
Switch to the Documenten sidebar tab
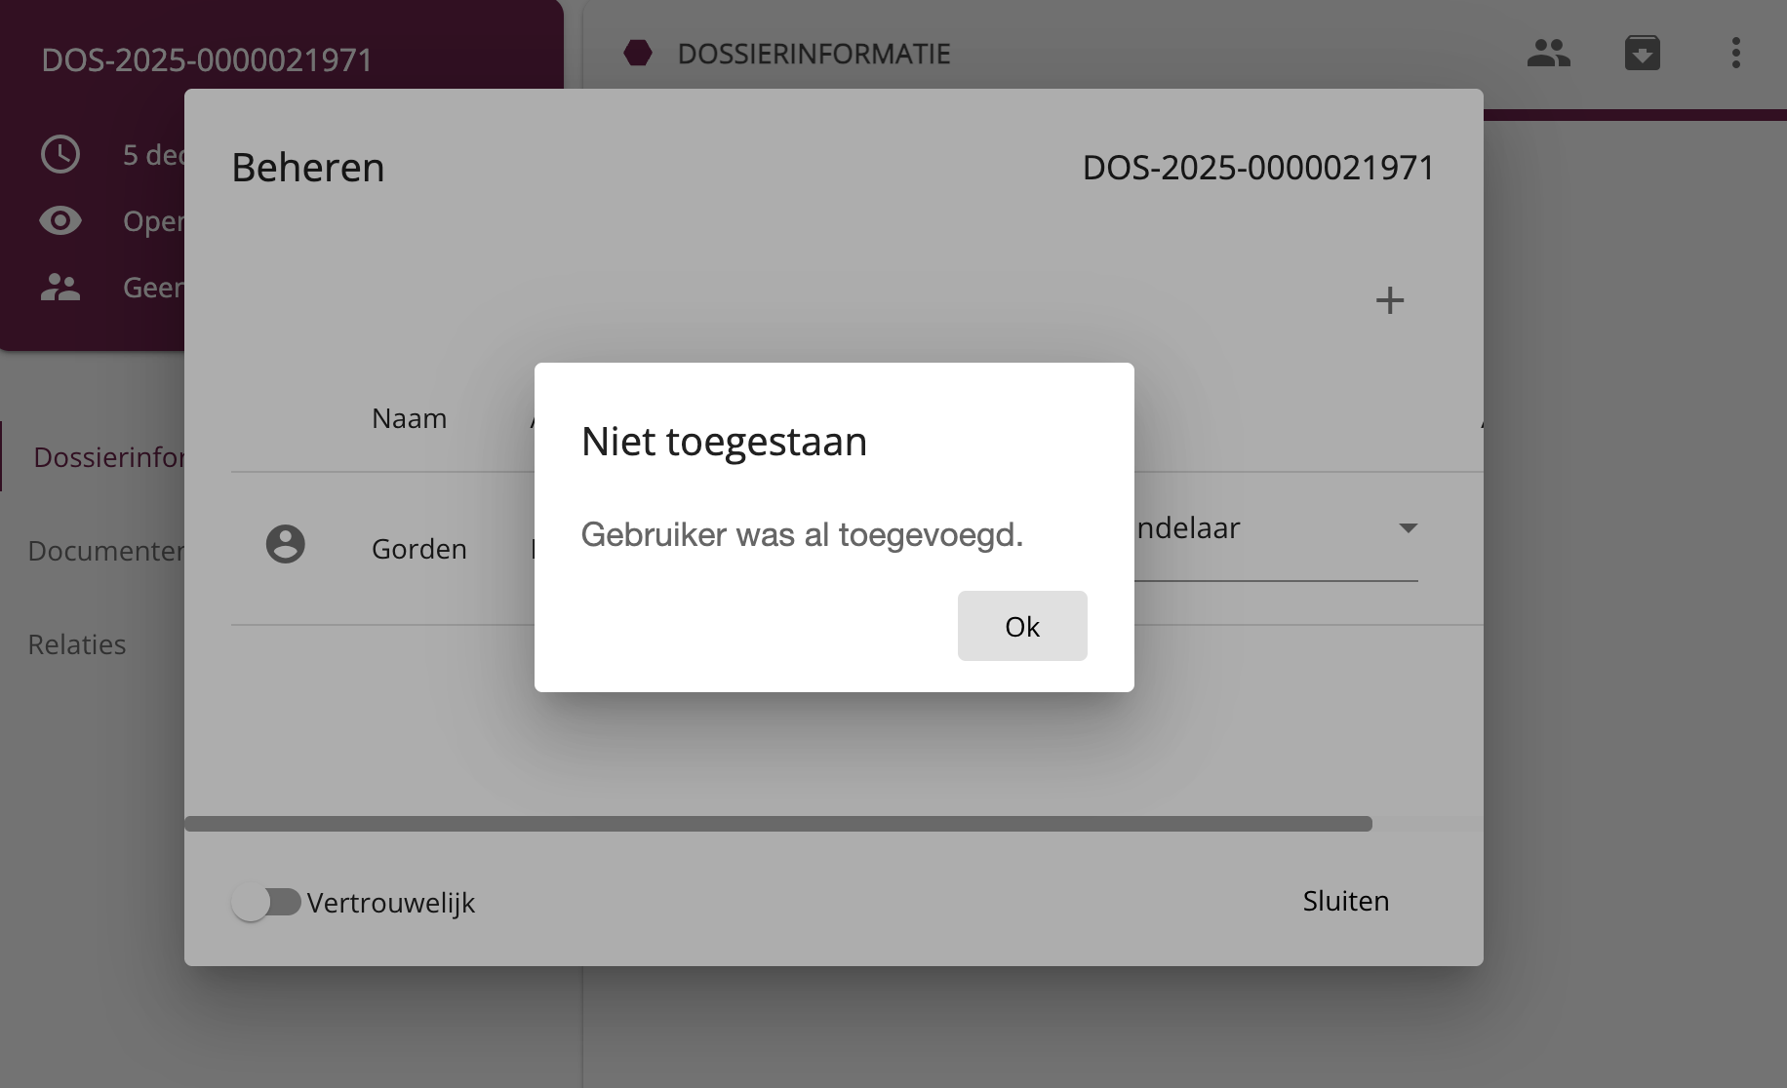(x=105, y=551)
